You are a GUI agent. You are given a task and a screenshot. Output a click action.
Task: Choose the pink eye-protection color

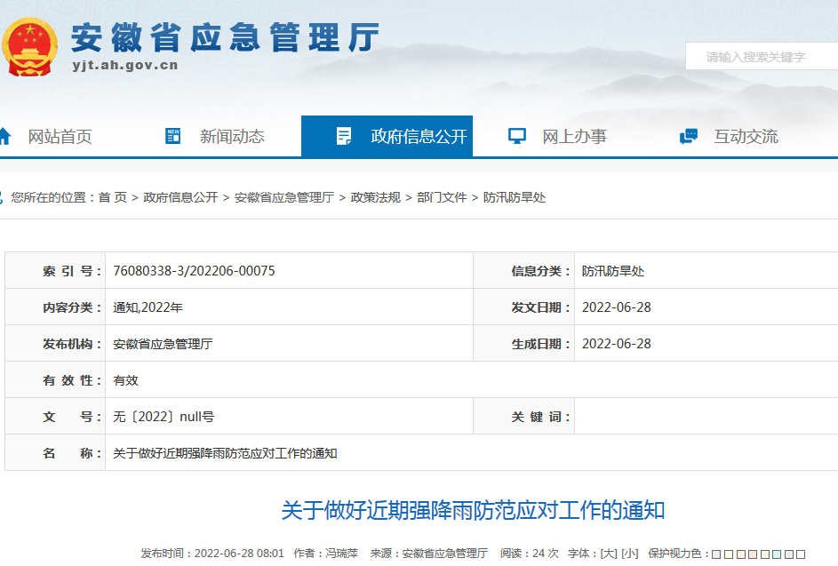point(753,554)
